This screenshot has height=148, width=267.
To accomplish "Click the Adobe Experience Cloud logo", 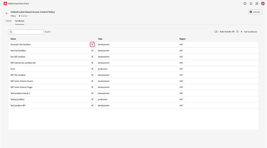I will (x=5, y=4).
